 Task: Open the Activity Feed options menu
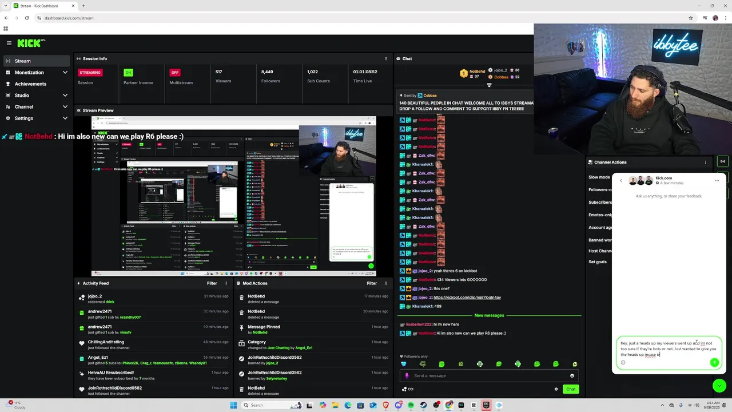(x=226, y=283)
